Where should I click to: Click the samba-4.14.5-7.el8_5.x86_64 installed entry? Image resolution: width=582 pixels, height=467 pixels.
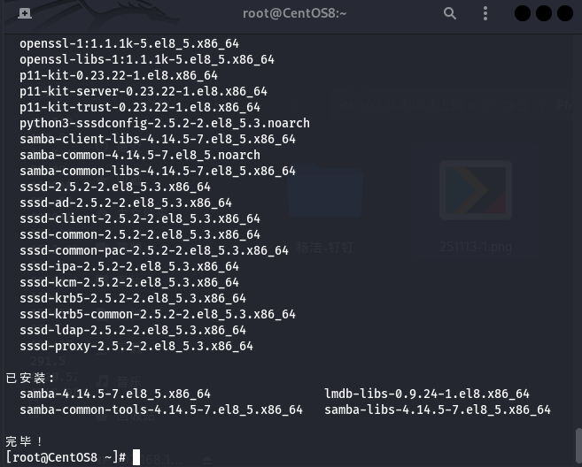[x=114, y=394]
